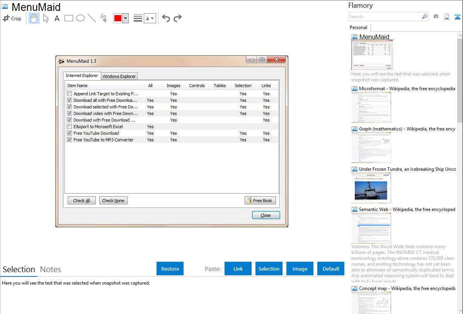
Task: Click the snapshot list scrollbar up arrow
Action: [x=460, y=36]
